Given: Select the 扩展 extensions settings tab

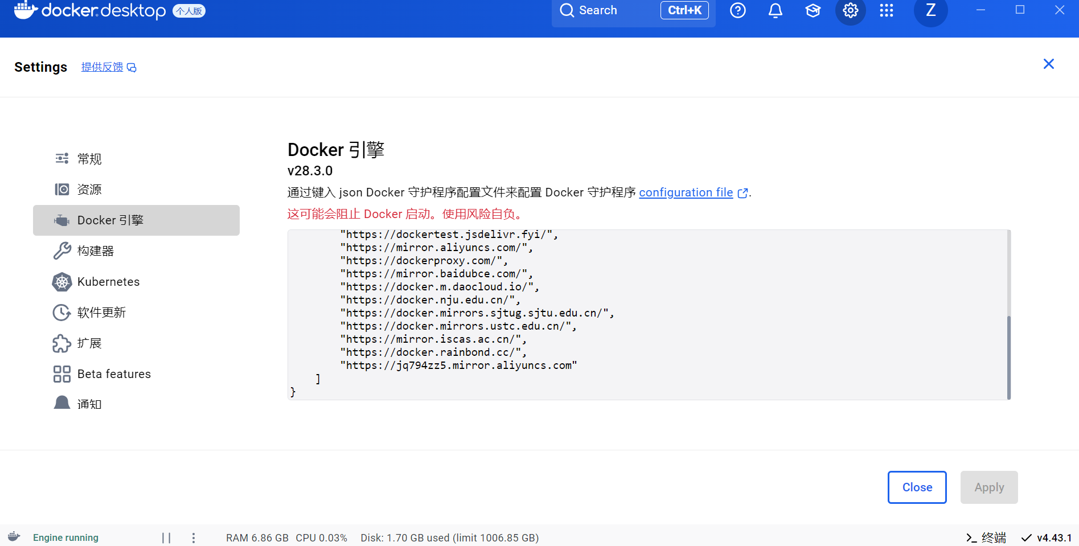Looking at the screenshot, I should coord(136,343).
